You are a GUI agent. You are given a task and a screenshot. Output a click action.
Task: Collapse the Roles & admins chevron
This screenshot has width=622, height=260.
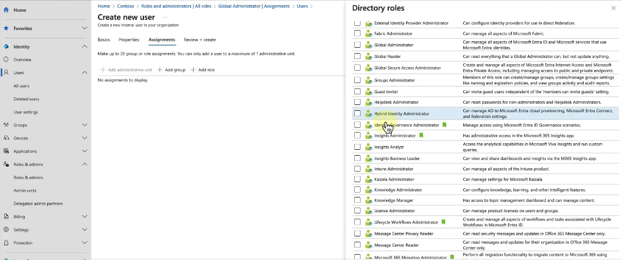(84, 164)
